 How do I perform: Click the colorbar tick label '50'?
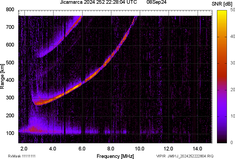(x=233, y=10)
